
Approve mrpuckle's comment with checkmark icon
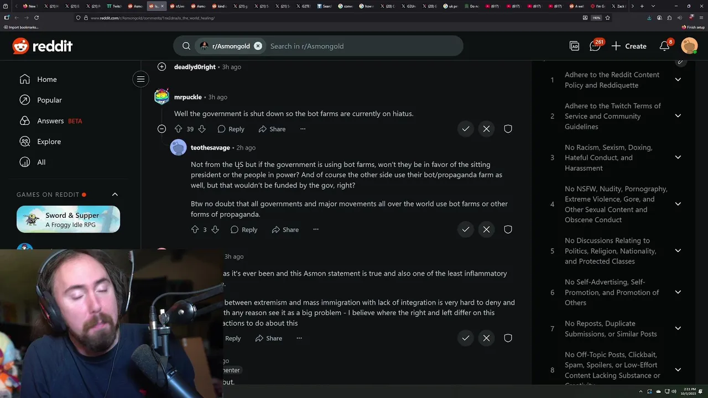[466, 129]
